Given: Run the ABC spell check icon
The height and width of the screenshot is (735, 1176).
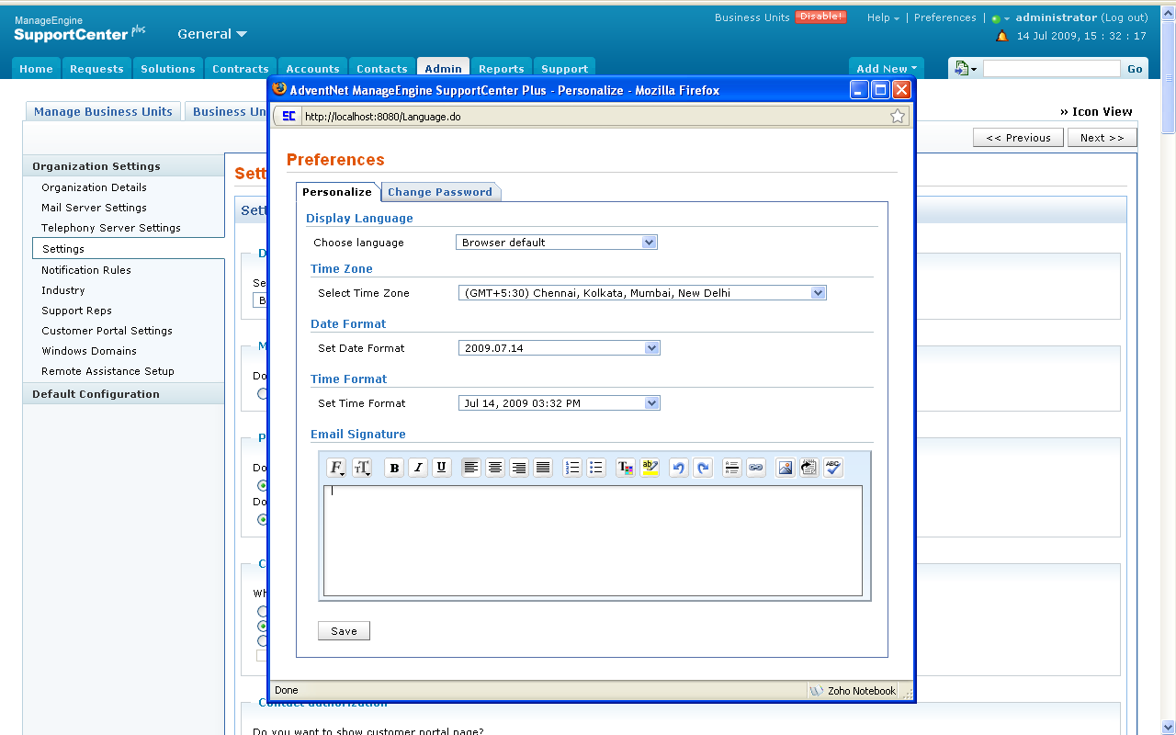Looking at the screenshot, I should tap(833, 468).
